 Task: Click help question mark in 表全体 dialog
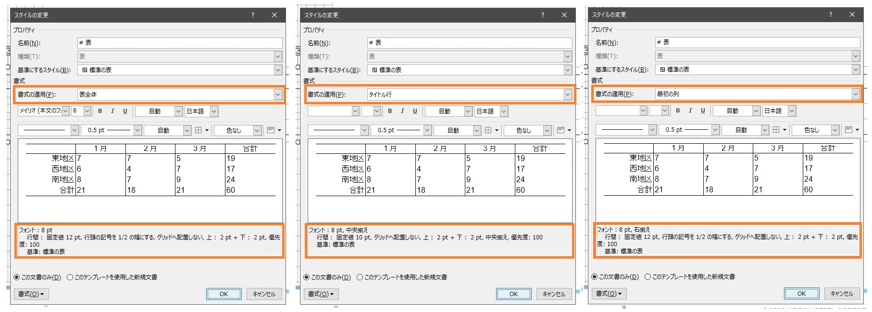(x=253, y=15)
